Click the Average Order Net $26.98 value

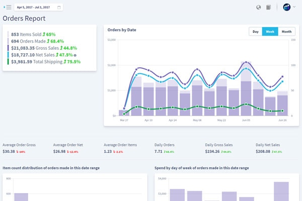tap(59, 152)
